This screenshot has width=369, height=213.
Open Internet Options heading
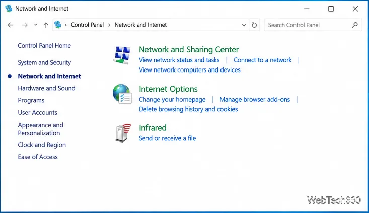click(x=168, y=89)
